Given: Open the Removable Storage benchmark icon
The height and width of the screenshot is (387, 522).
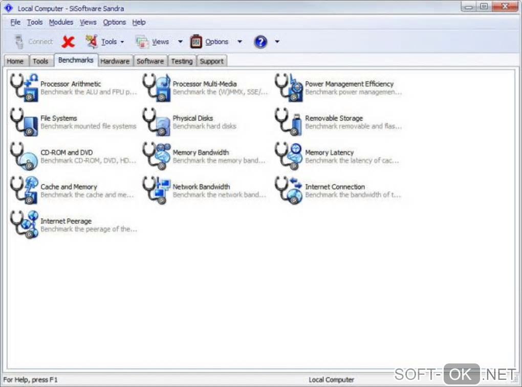Looking at the screenshot, I should coord(289,122).
